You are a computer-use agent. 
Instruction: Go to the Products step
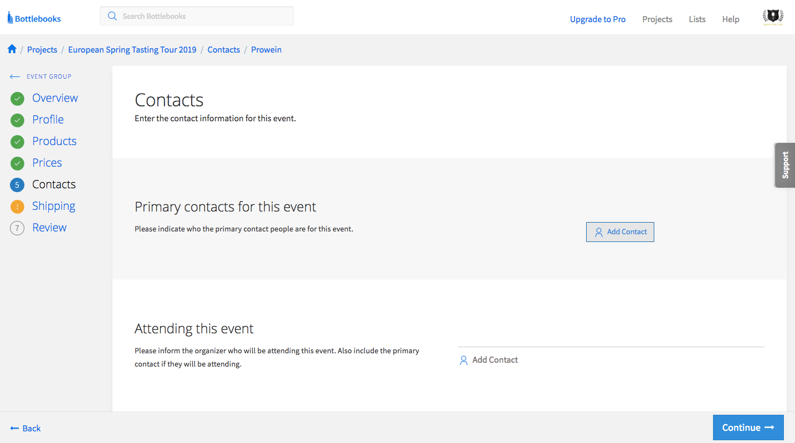(54, 141)
